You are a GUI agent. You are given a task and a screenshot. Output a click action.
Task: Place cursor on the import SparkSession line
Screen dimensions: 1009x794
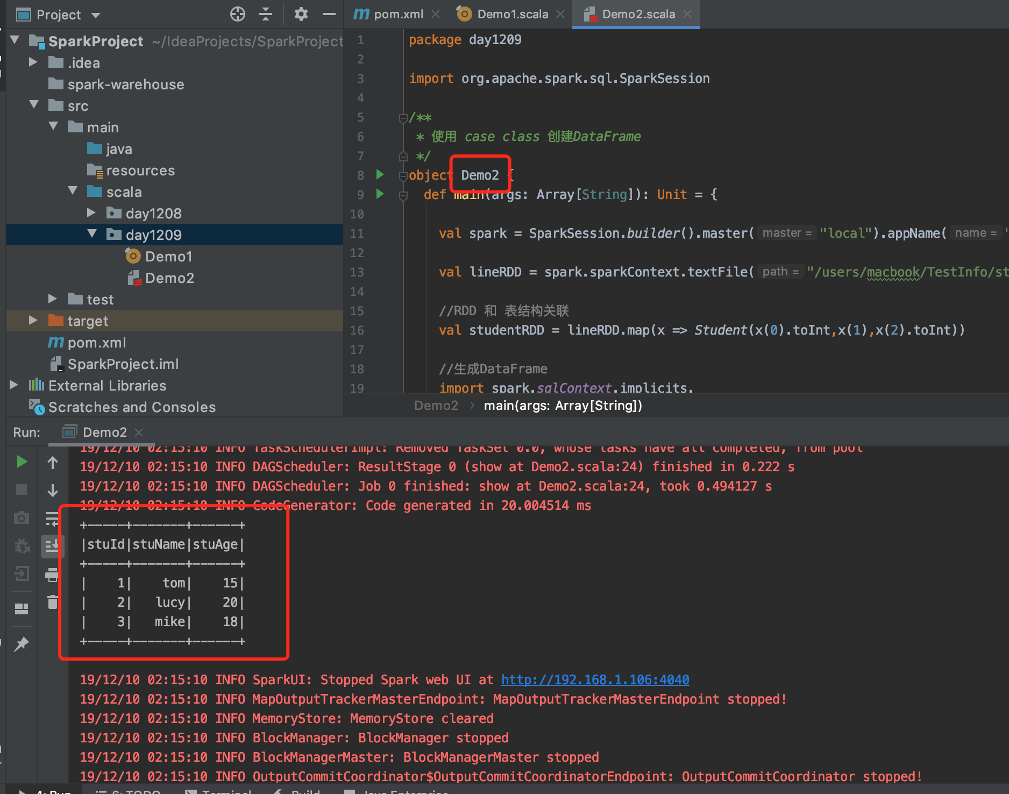(x=559, y=79)
